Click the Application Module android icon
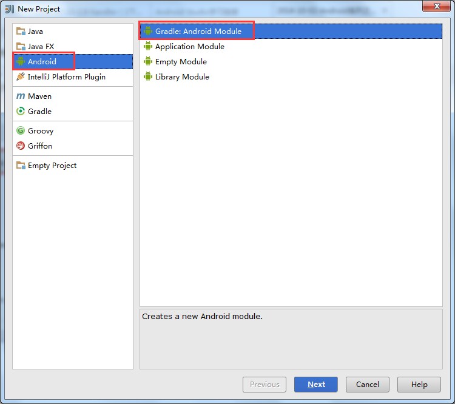Screen dimensions: 455x404 pos(148,46)
